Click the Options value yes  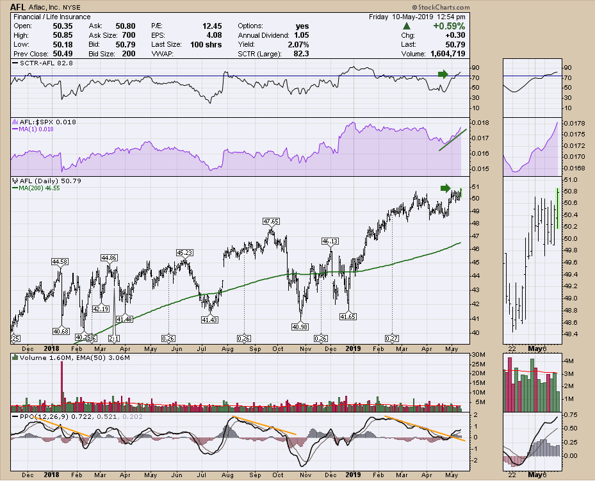(x=302, y=26)
